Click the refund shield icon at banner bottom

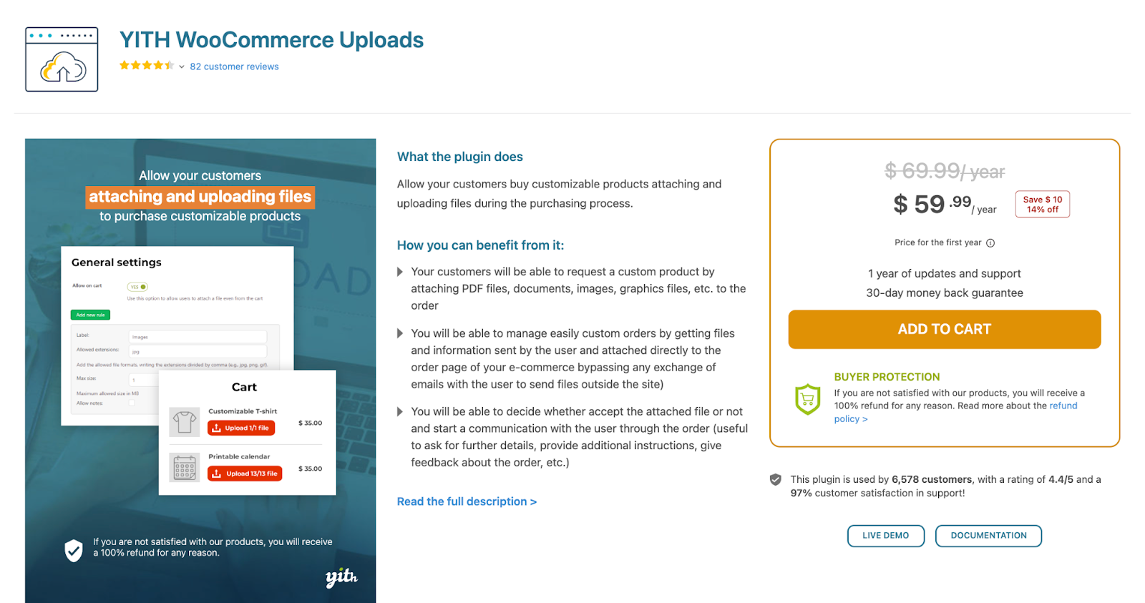click(72, 550)
